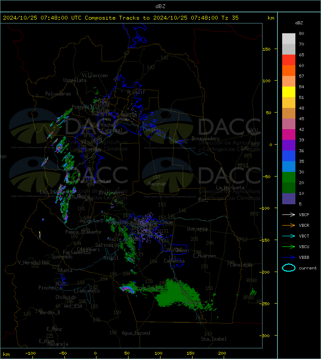Screen dimensions: 321x359
Task: Click the 'Polvaderas' place label
Action: point(58,94)
